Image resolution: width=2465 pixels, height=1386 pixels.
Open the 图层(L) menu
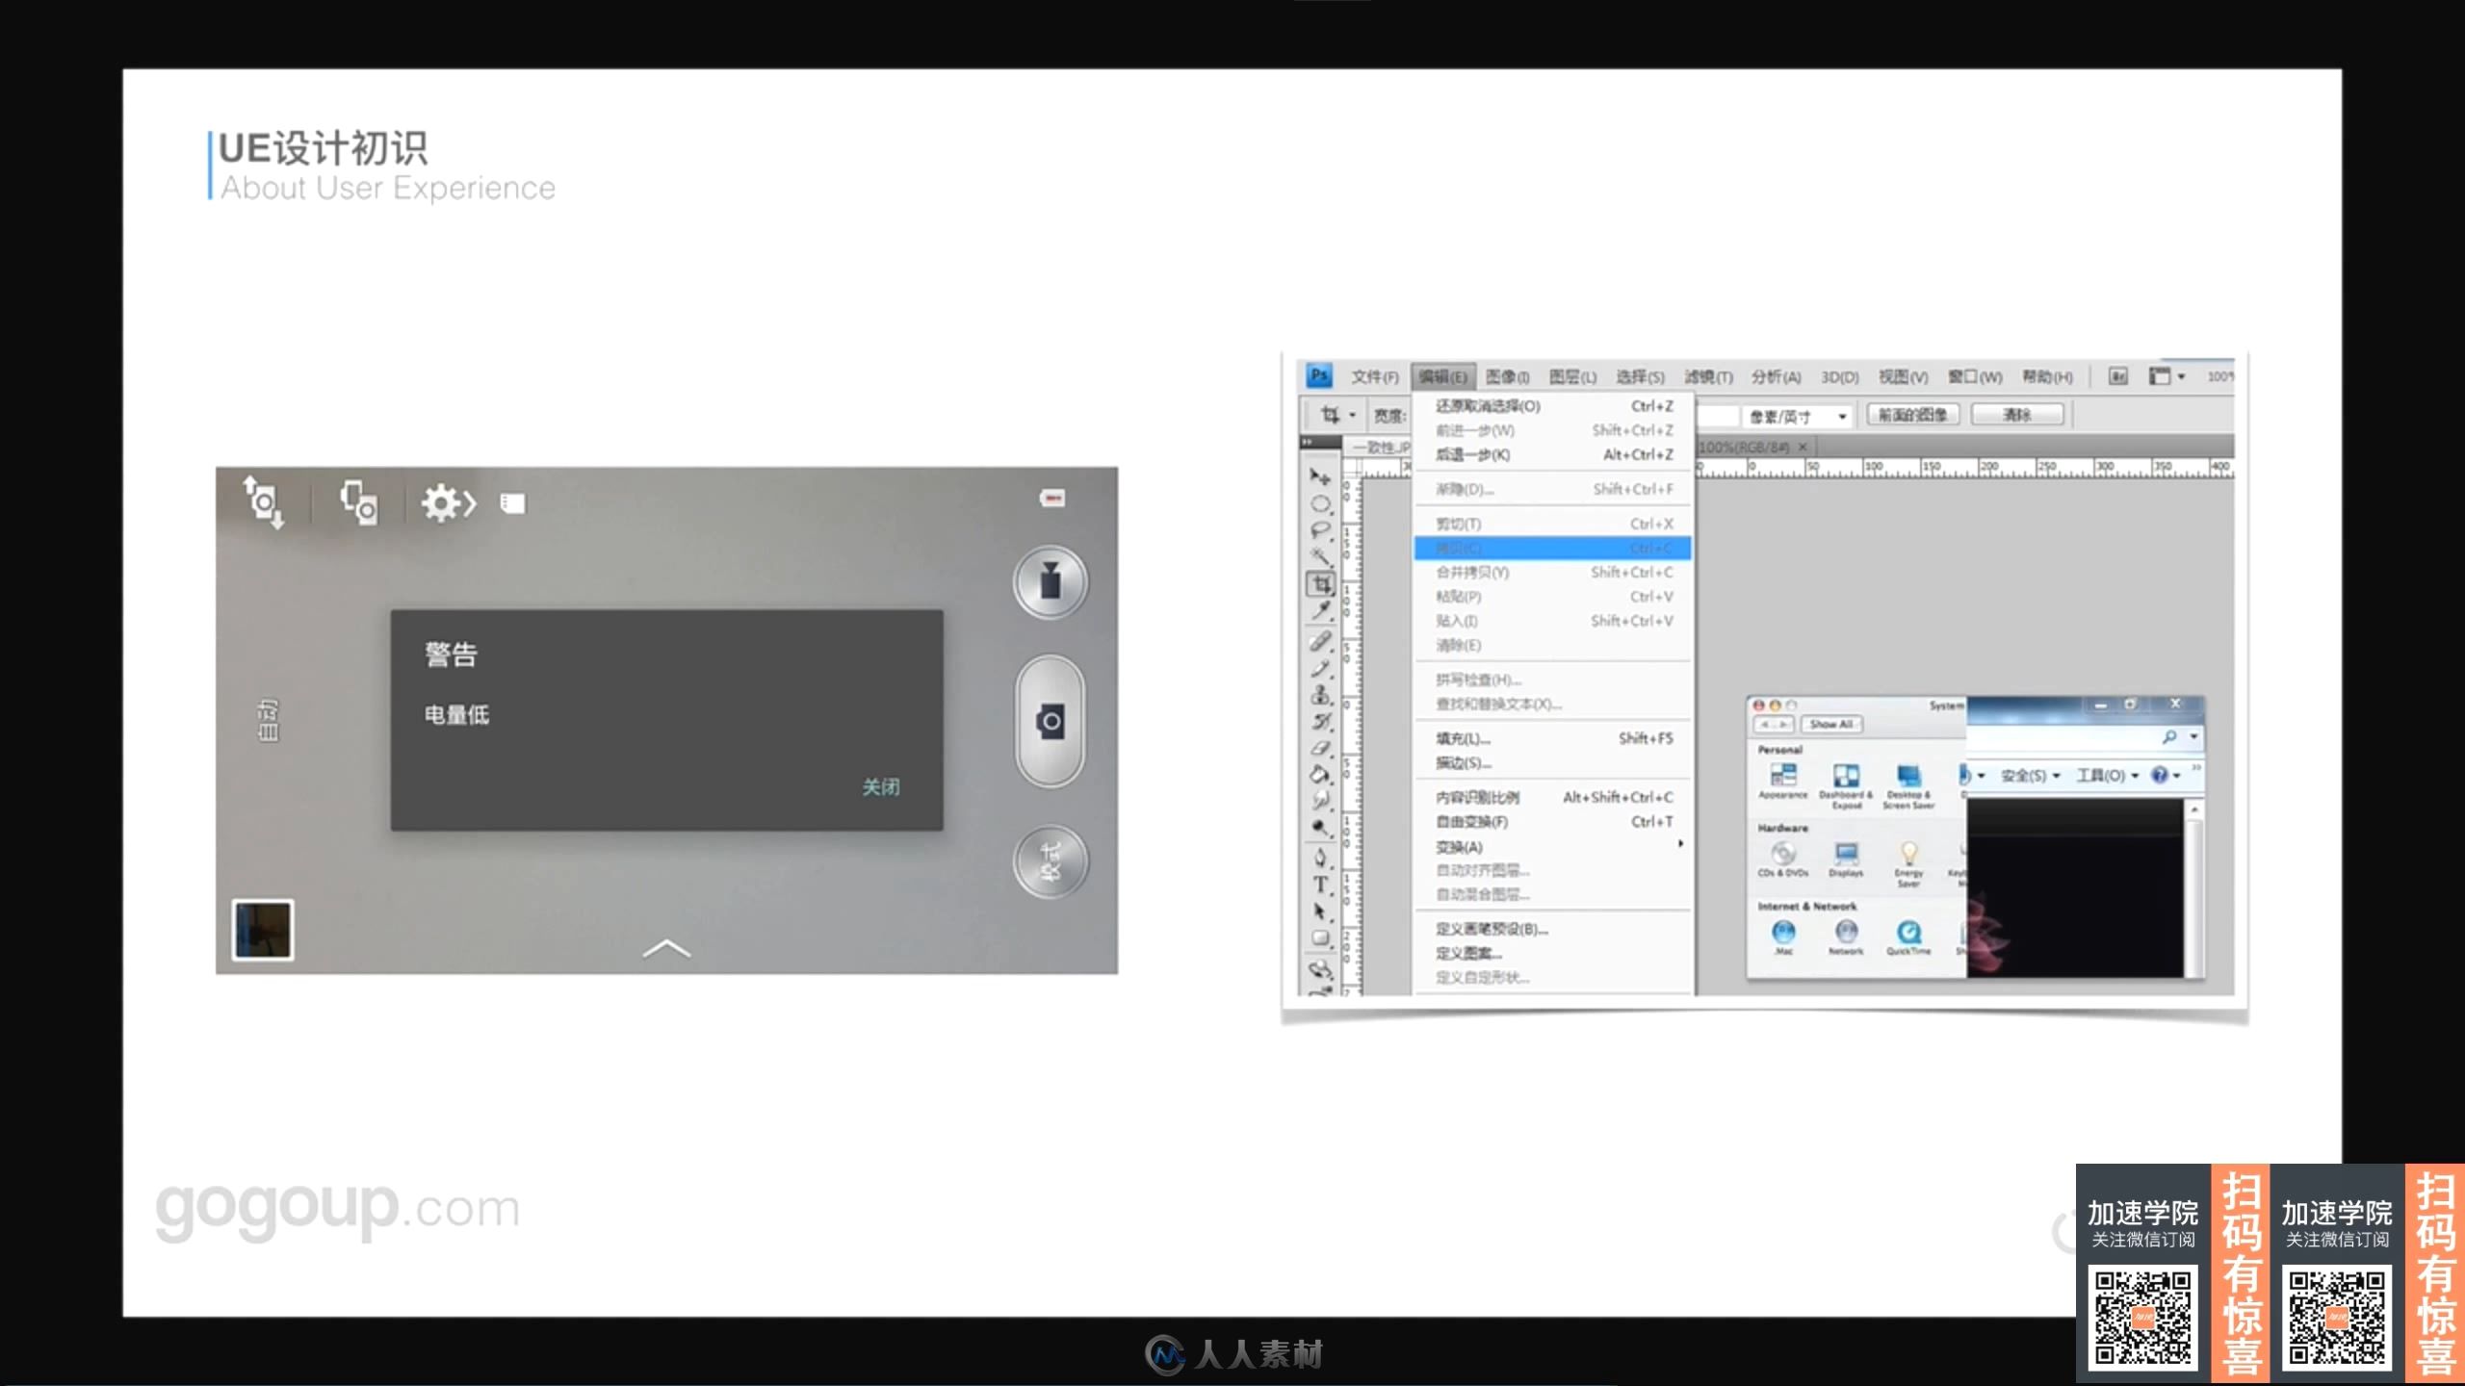[1572, 376]
